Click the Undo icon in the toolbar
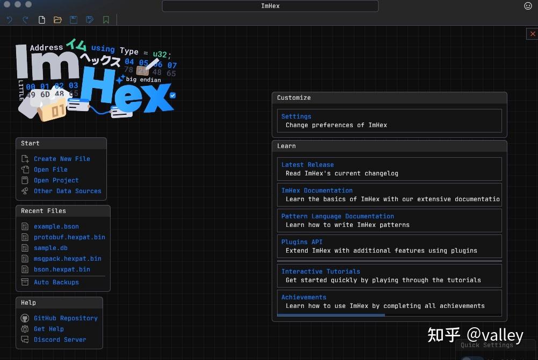The height and width of the screenshot is (360, 538). tap(9, 19)
